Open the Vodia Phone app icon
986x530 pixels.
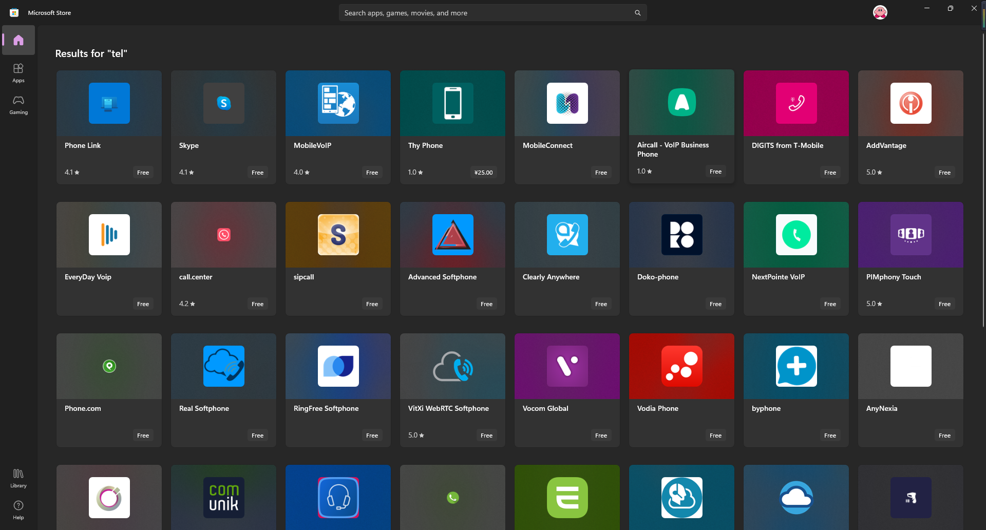pyautogui.click(x=682, y=366)
